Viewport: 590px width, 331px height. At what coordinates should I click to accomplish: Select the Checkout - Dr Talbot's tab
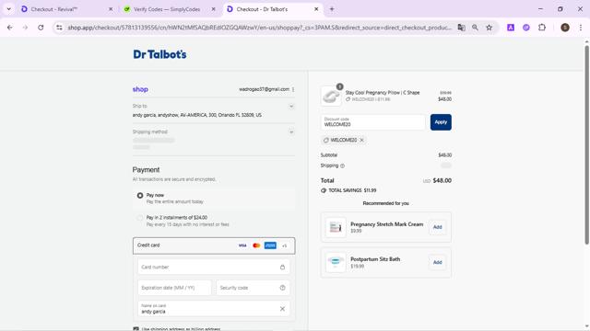(273, 9)
